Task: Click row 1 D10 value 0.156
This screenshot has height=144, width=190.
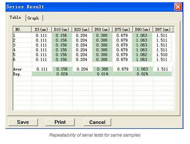Action: pos(61,35)
